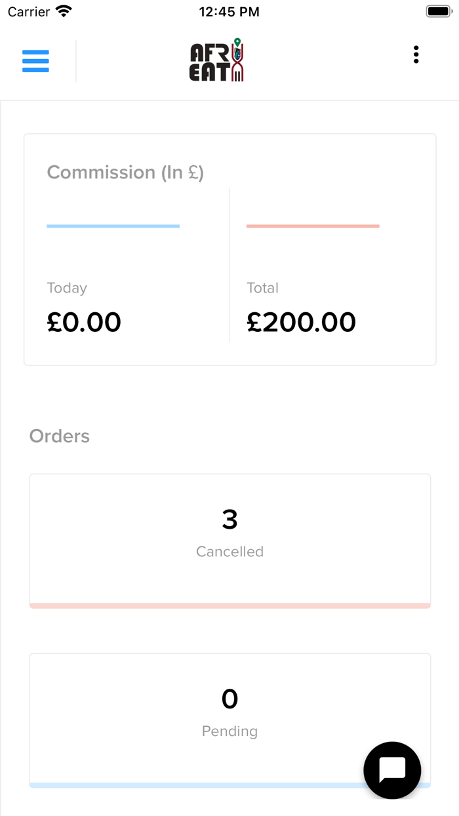The width and height of the screenshot is (459, 816).
Task: Tap the AfriEat logo
Action: pos(217,60)
